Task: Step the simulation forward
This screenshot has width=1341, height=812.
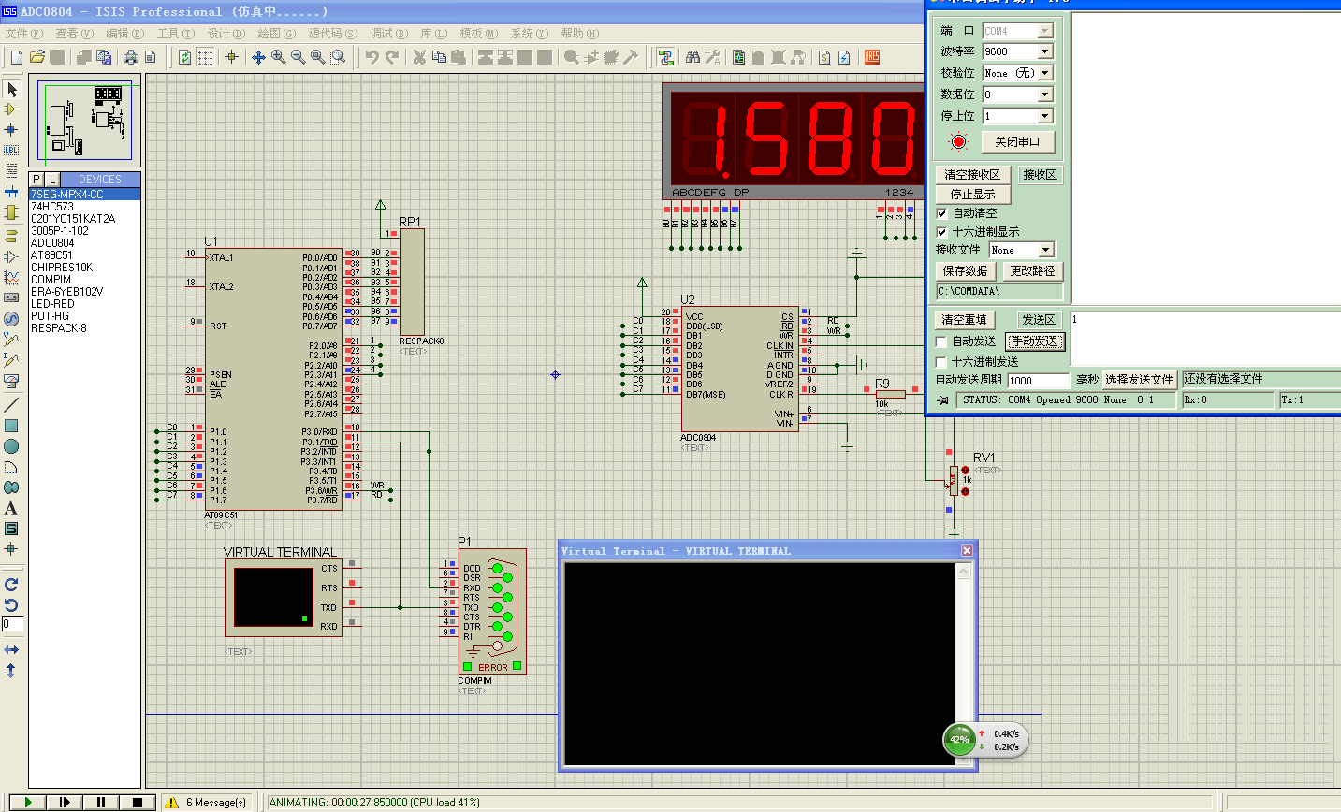Action: (65, 802)
